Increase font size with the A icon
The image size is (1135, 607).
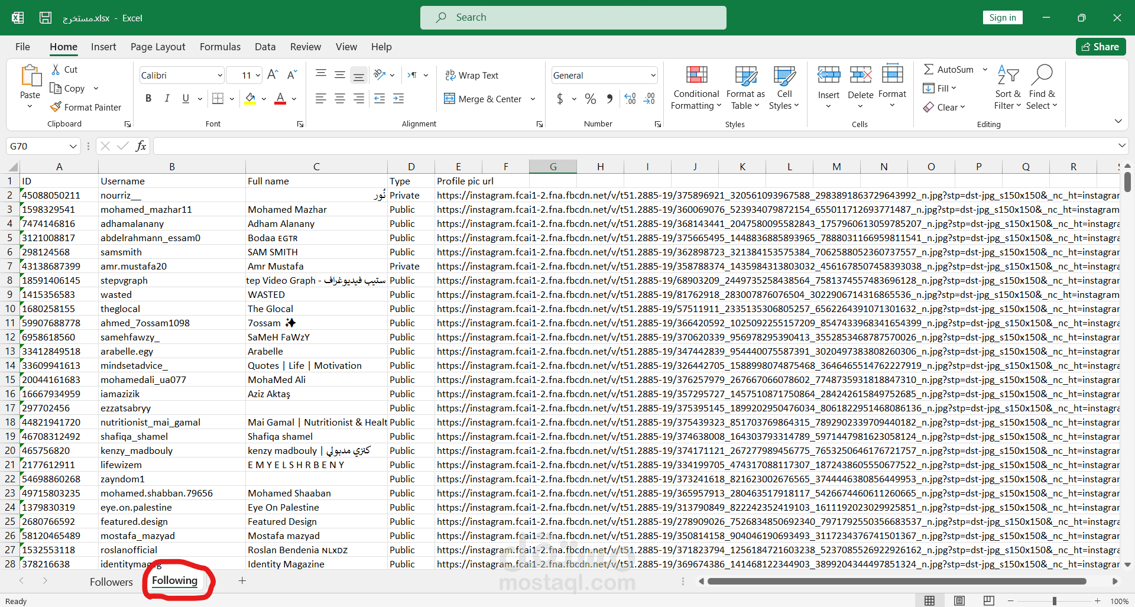(273, 75)
